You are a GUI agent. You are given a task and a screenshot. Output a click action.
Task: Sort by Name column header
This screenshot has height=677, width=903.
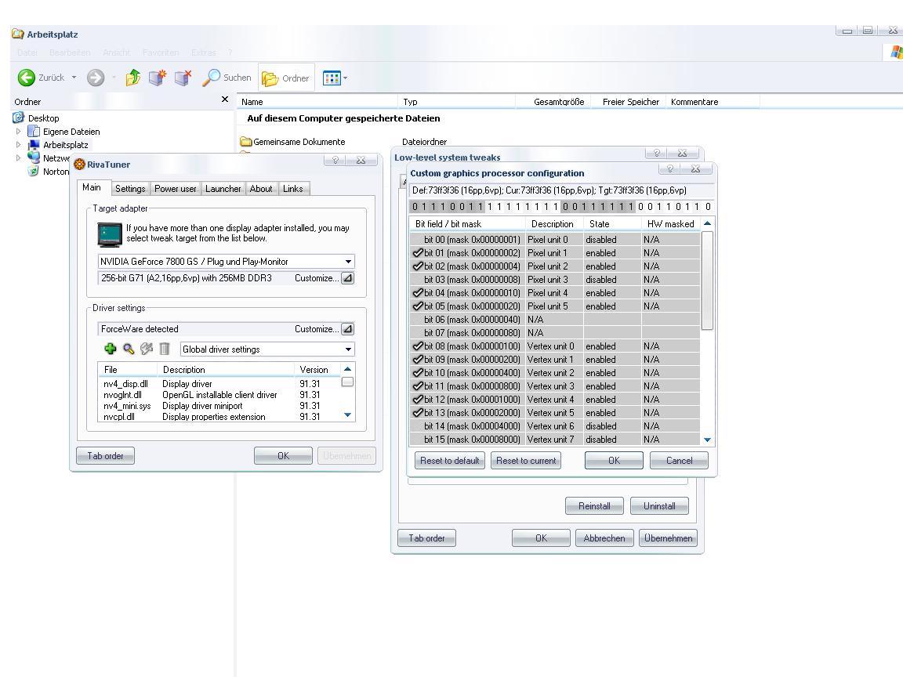pyautogui.click(x=317, y=101)
